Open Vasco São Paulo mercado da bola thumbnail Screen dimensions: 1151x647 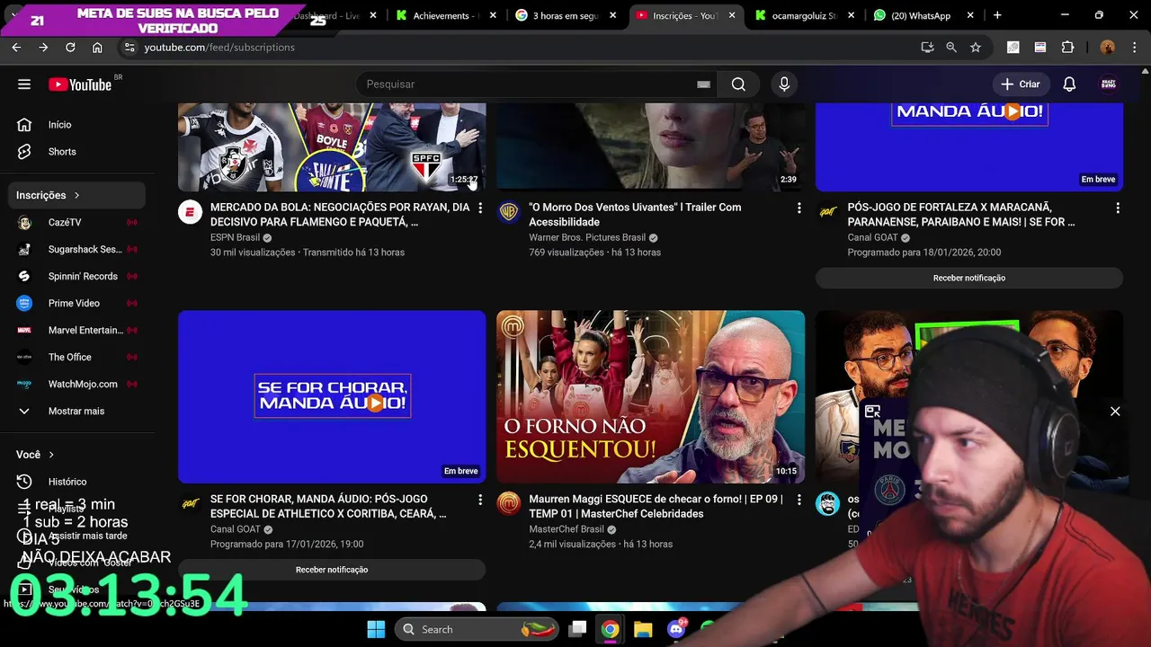coord(332,146)
